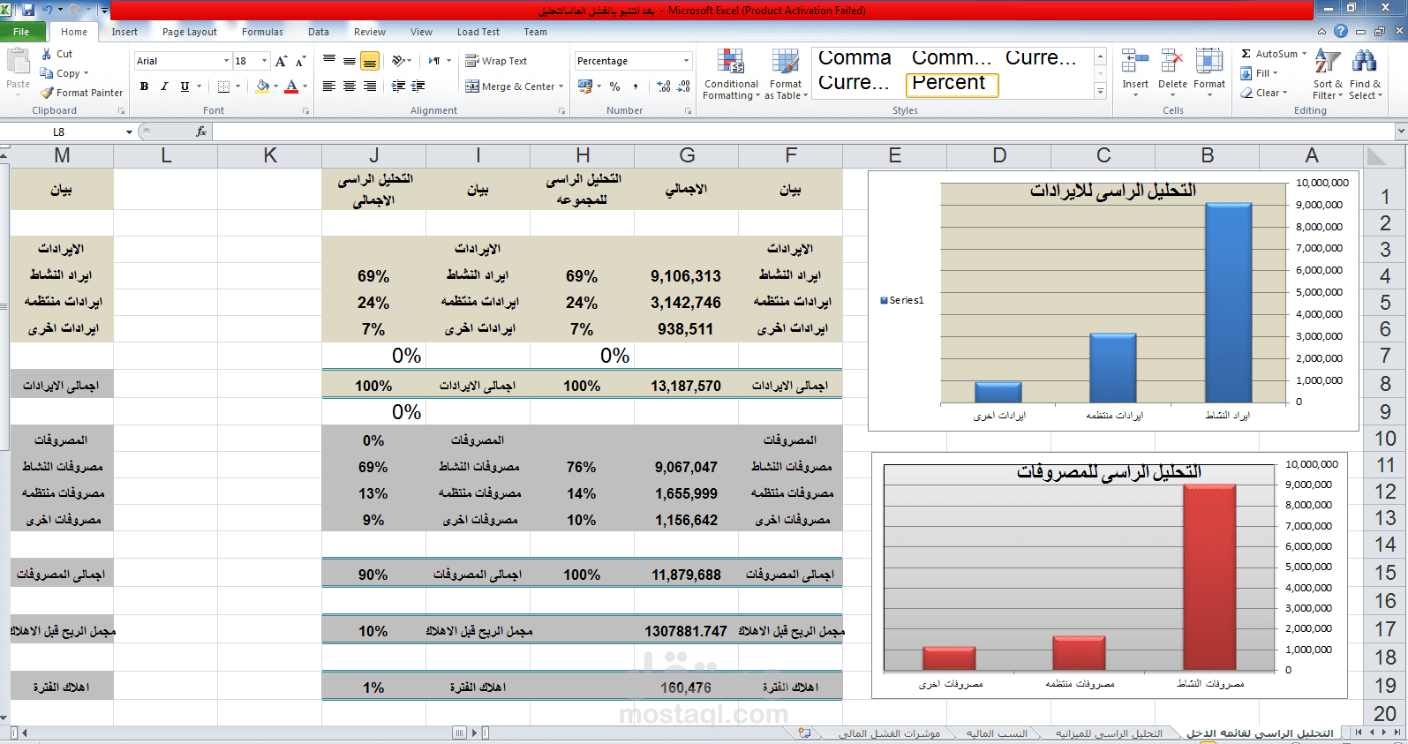
Task: Center text horizontally
Action: 350,86
